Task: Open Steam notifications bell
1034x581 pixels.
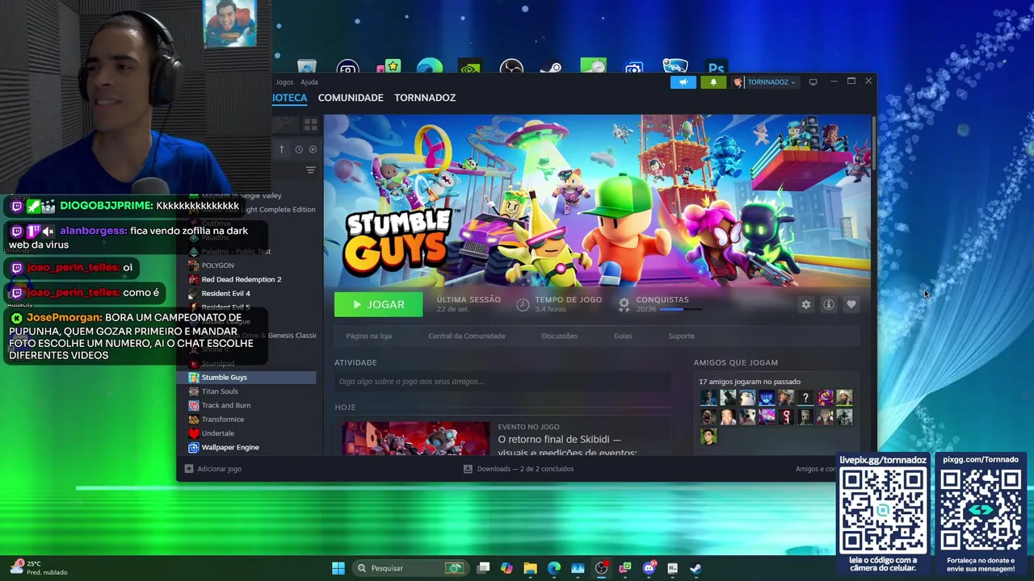Action: [x=713, y=82]
